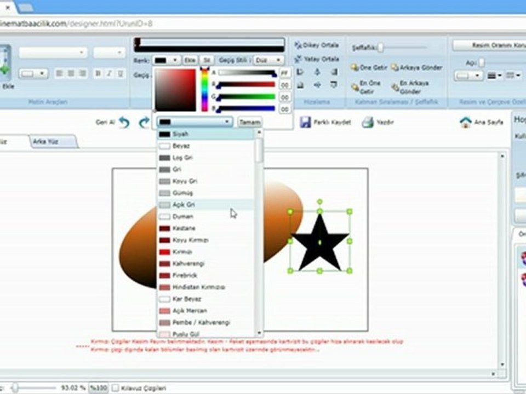
Task: Center align text in Metin Araçları
Action: point(71,73)
